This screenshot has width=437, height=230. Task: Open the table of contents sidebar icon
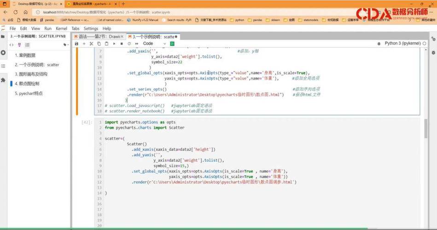coord(3,66)
